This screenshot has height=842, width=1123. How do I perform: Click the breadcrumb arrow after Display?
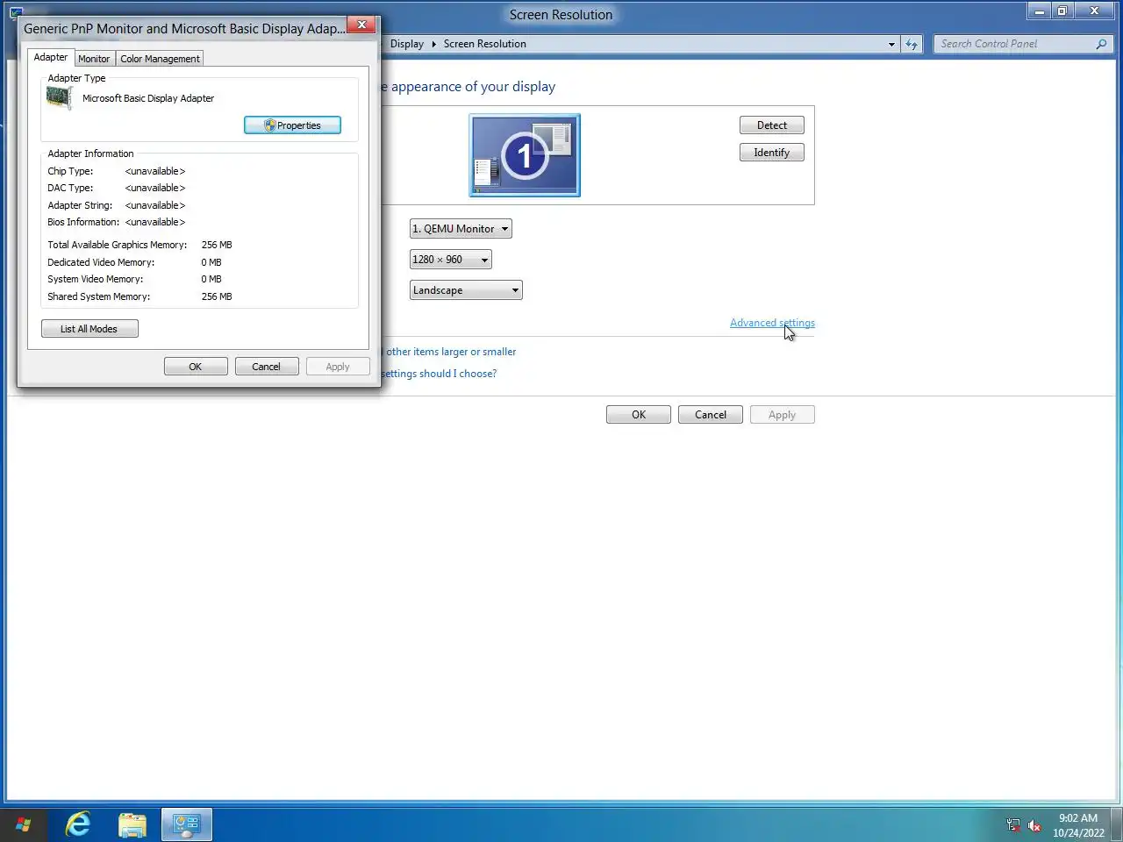[433, 44]
